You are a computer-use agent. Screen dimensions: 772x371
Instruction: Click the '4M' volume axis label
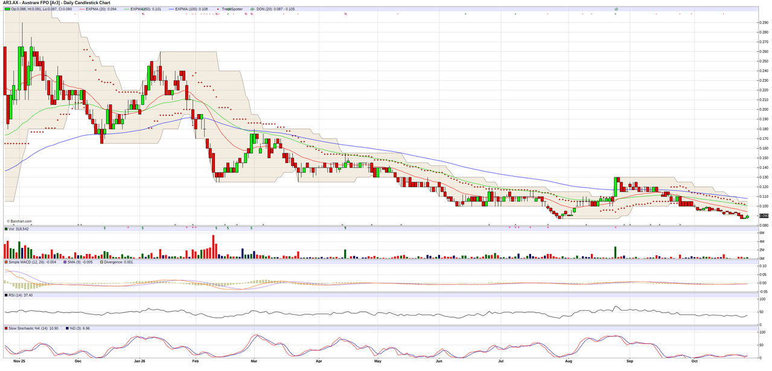(763, 241)
